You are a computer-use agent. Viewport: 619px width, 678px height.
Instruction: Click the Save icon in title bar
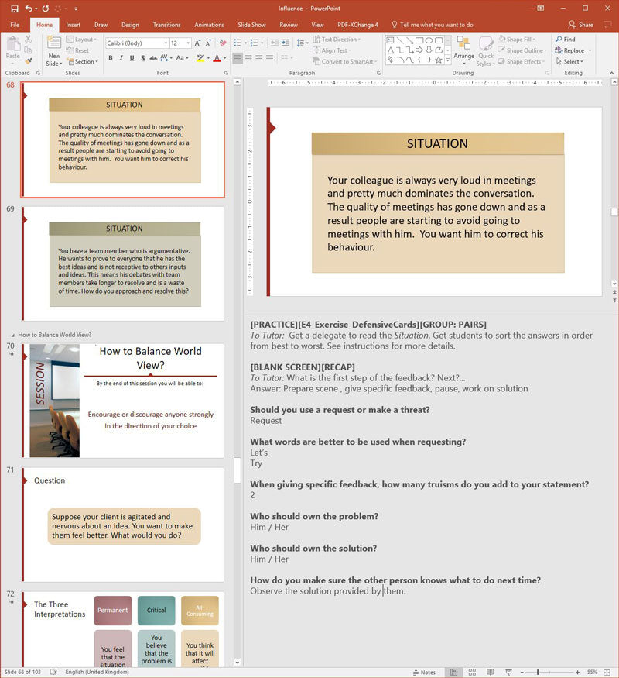click(15, 9)
